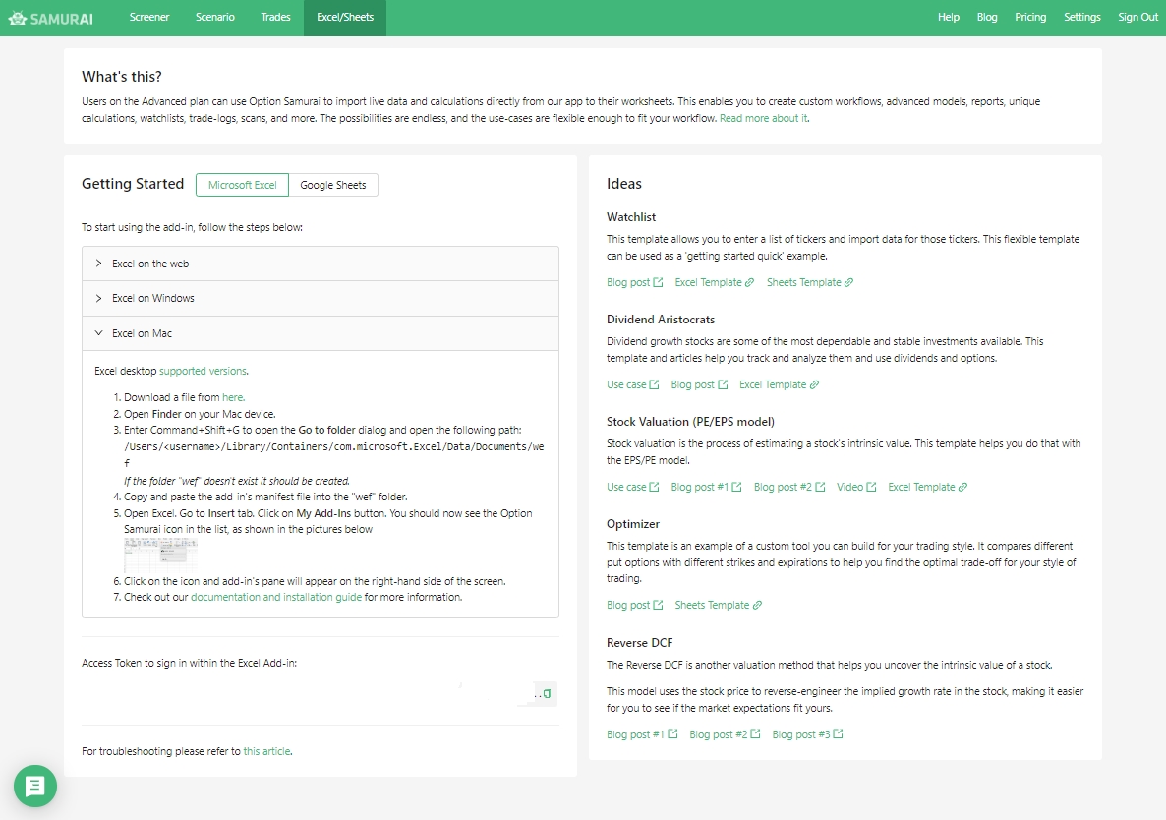Click the 'Reverse DCF' heading
This screenshot has height=820, width=1166.
(x=639, y=643)
